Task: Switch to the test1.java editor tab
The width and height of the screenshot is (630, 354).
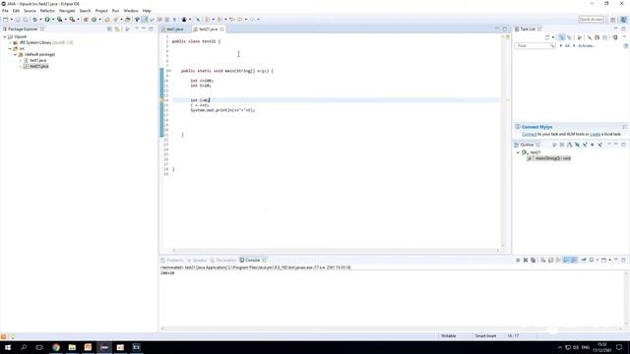Action: 174,29
